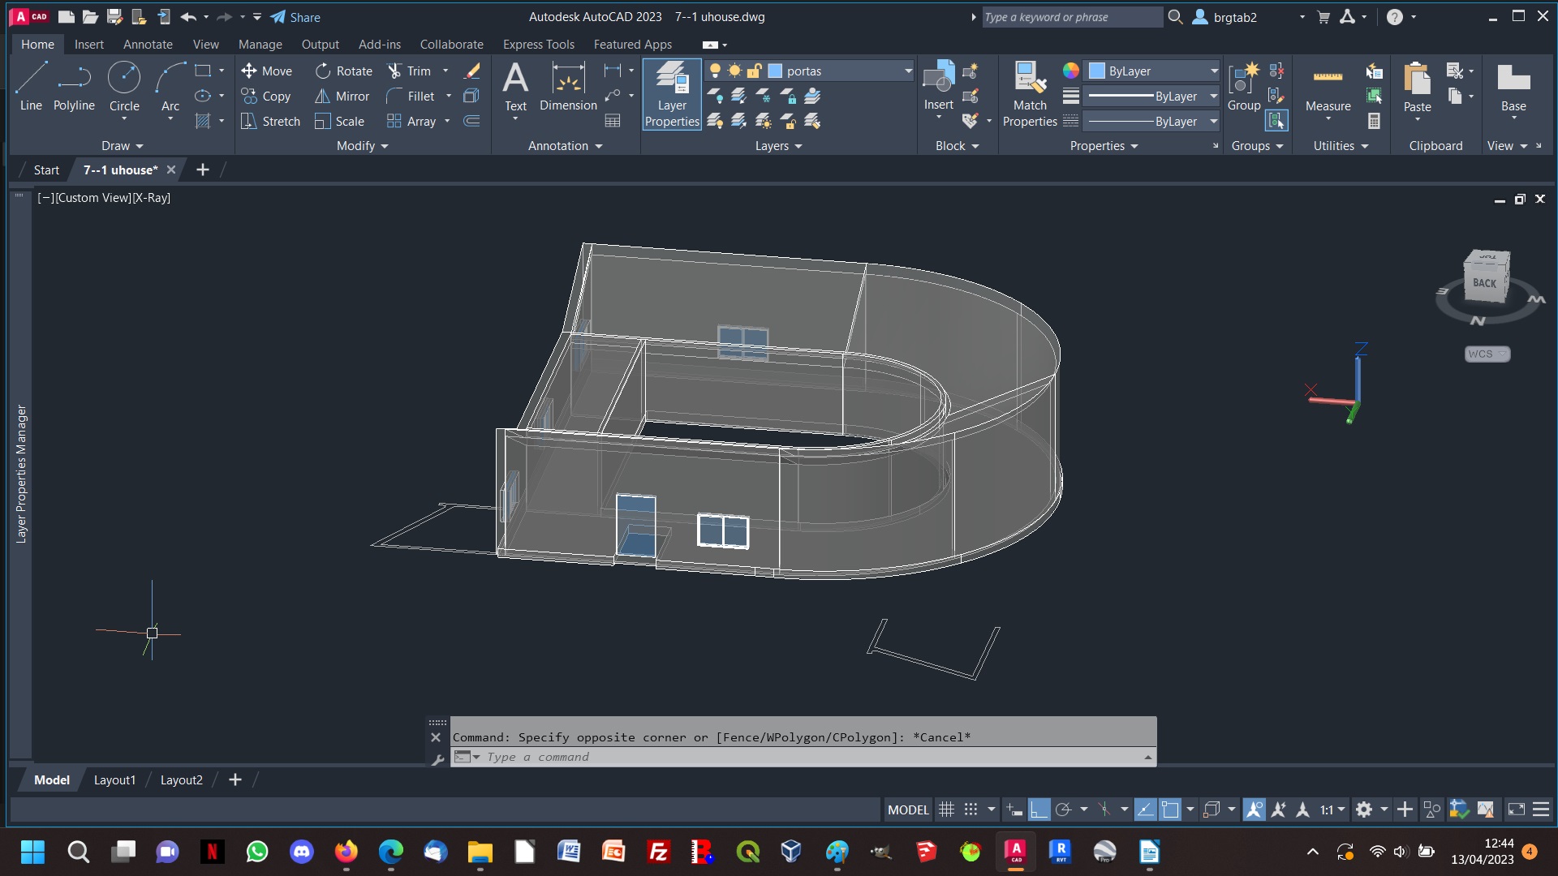This screenshot has width=1558, height=876.
Task: Activate the Fillet command
Action: point(411,97)
